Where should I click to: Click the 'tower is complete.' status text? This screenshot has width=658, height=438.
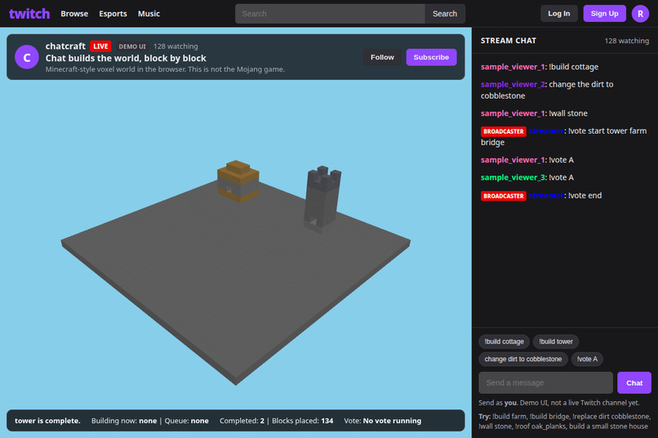click(x=47, y=421)
